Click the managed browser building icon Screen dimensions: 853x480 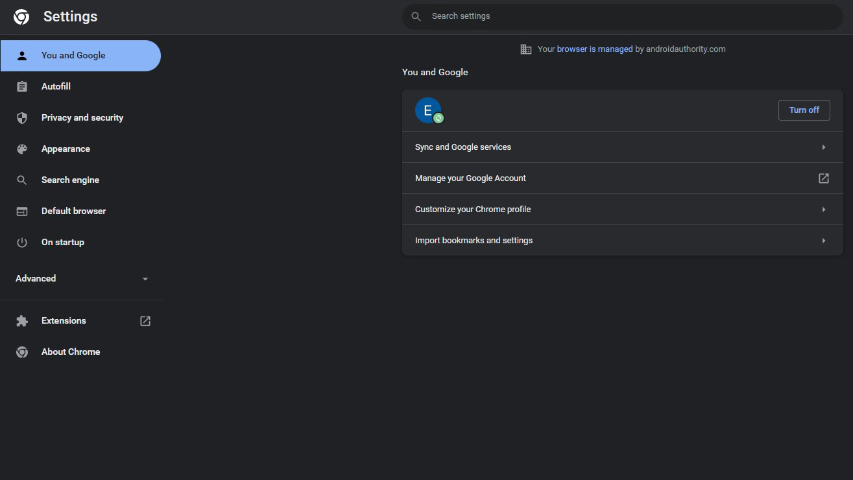click(526, 49)
